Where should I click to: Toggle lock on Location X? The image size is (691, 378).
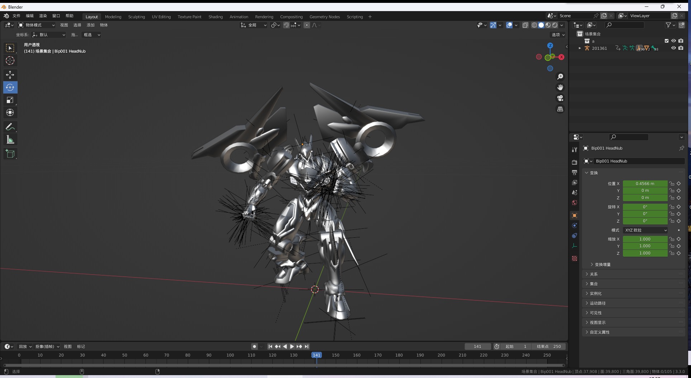tap(672, 184)
